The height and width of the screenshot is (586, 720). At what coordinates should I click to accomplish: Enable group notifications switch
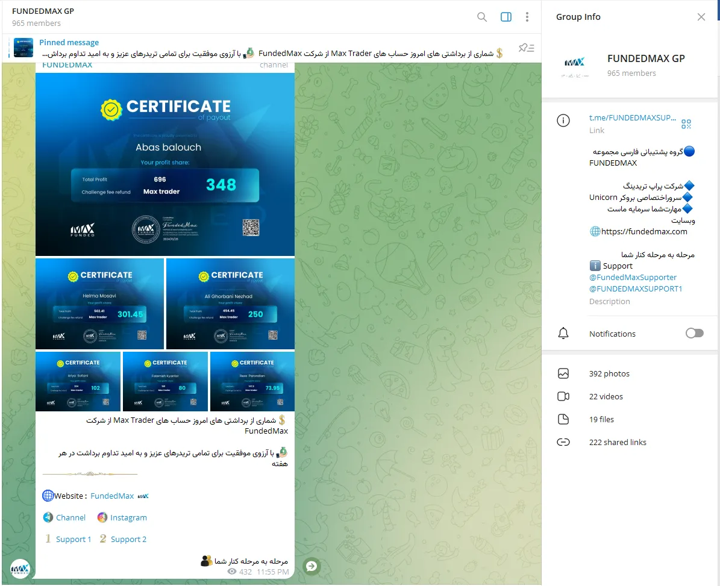(x=694, y=333)
